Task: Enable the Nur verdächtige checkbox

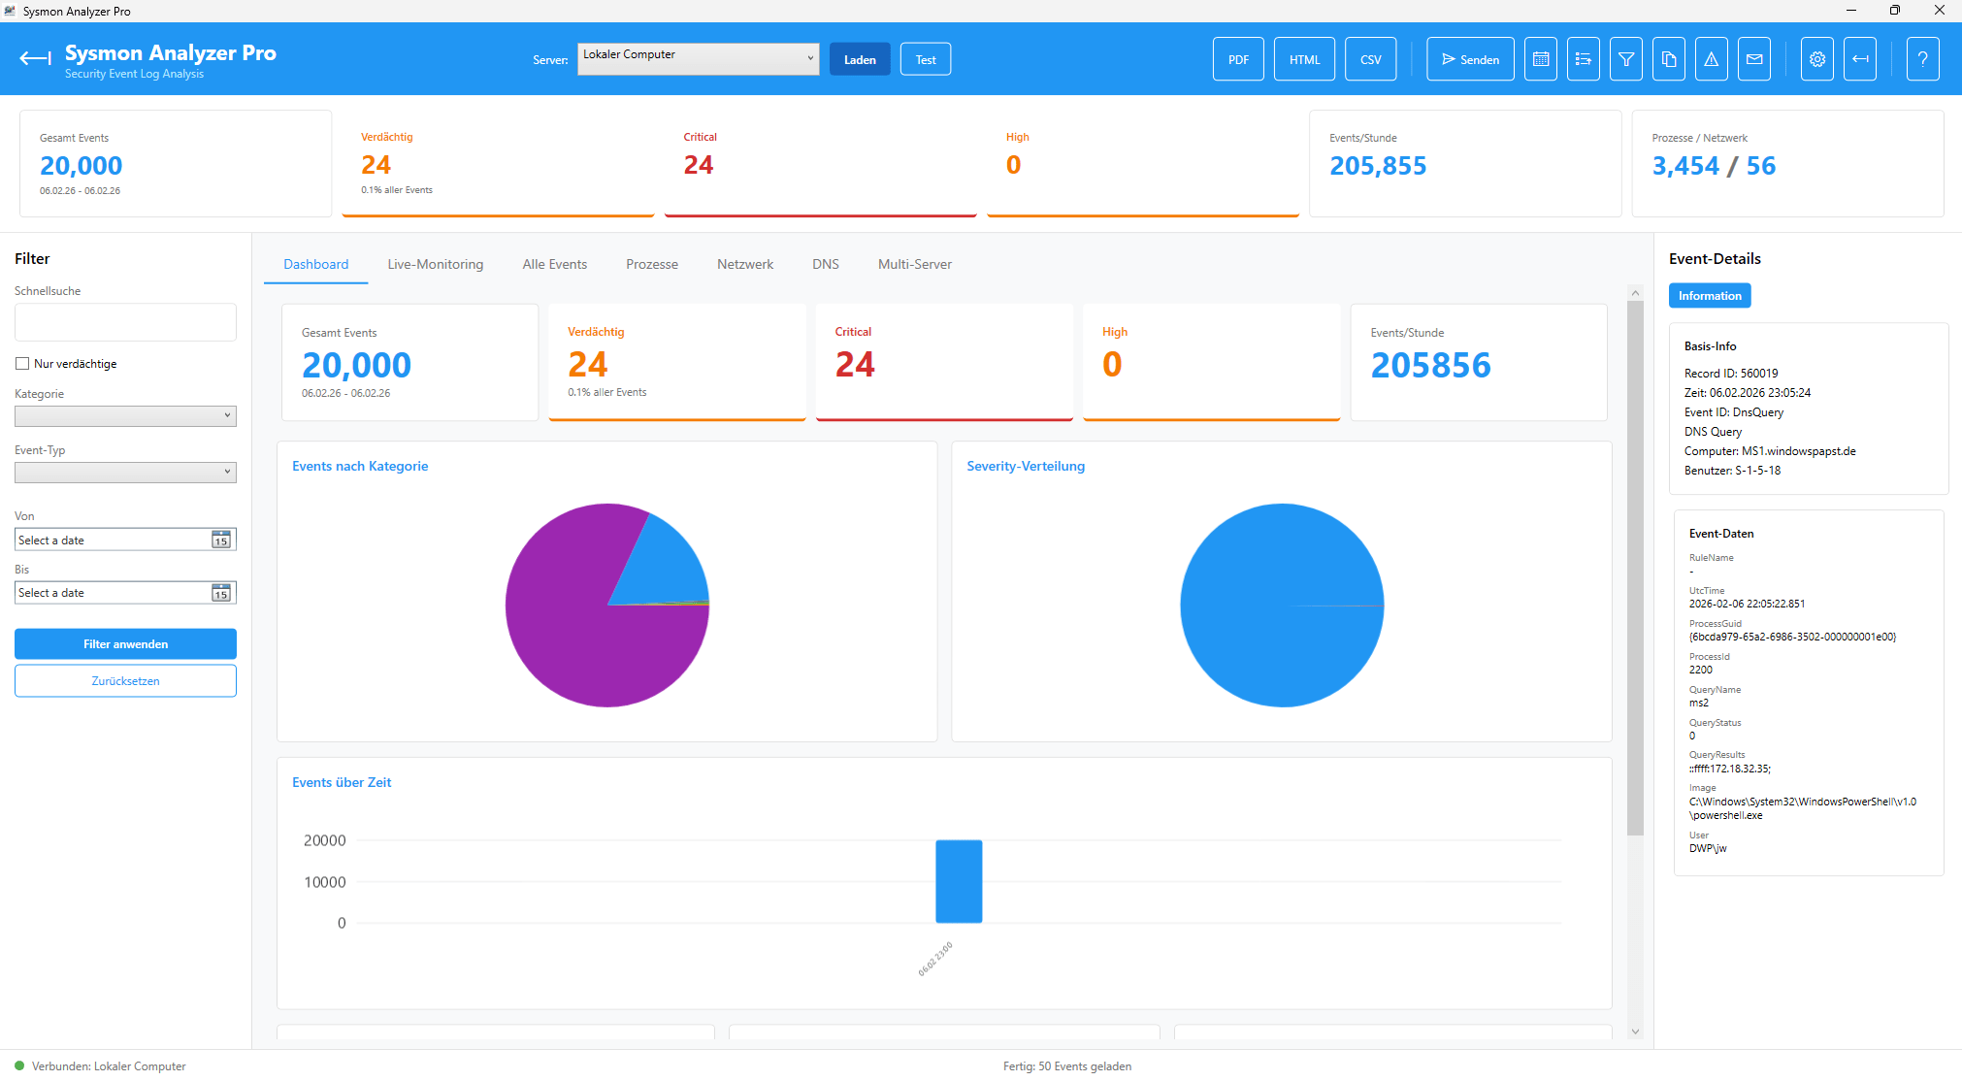Action: [22, 364]
